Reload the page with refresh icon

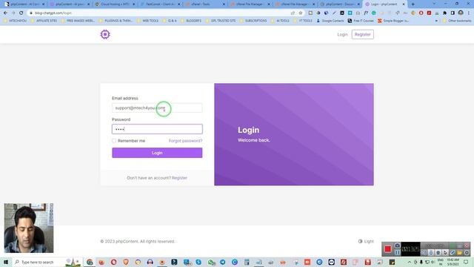[x=21, y=13]
